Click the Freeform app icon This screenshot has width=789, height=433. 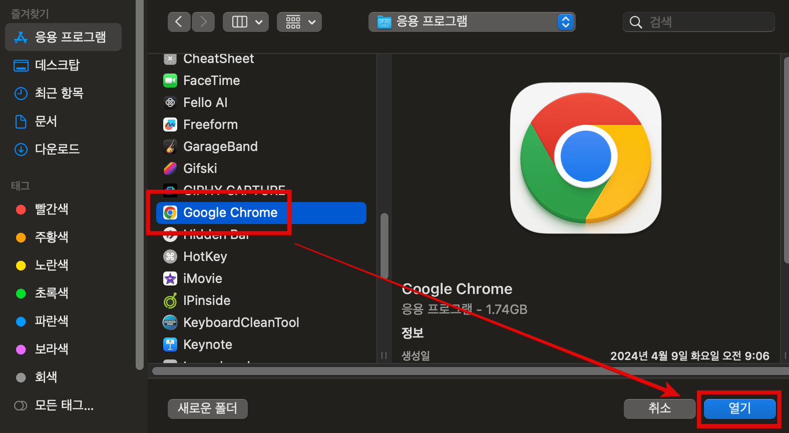(170, 124)
